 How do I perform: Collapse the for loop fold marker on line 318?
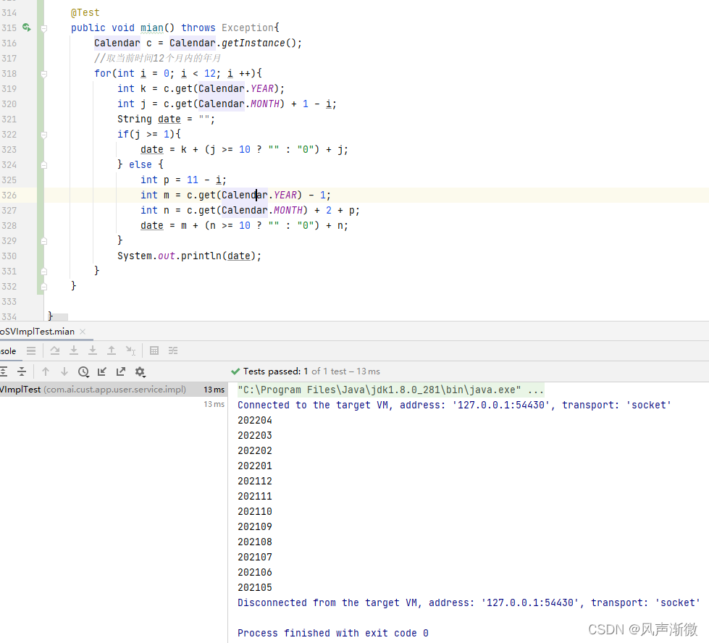pos(44,74)
